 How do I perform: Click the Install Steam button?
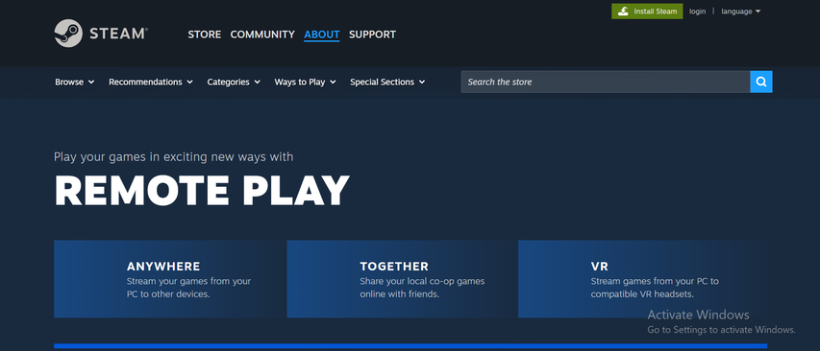[647, 12]
